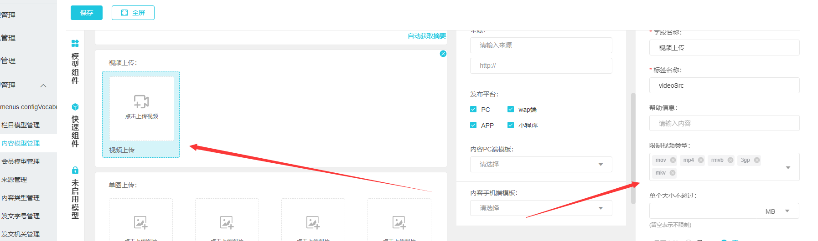Open the 内容手机端模板 dropdown
818x241 pixels.
click(541, 208)
